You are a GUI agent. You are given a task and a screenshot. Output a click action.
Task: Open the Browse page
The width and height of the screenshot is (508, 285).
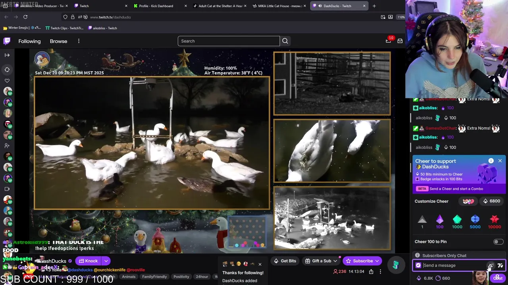point(58,41)
